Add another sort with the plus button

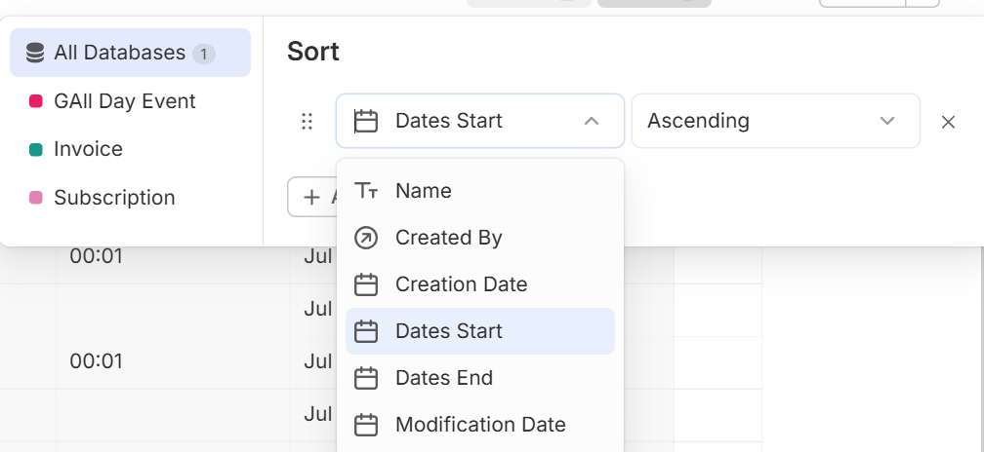[x=312, y=197]
